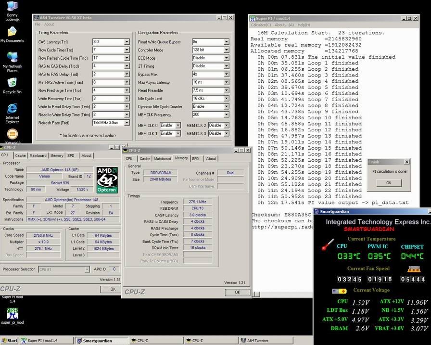Screen dimensions: 431x345
Task: Open the MEM CLK 0 dropdown
Action: pos(177,126)
